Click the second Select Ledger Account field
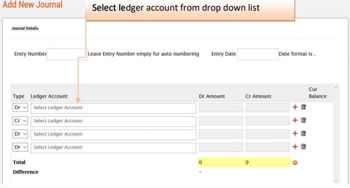This screenshot has width=350, height=188. 113,121
